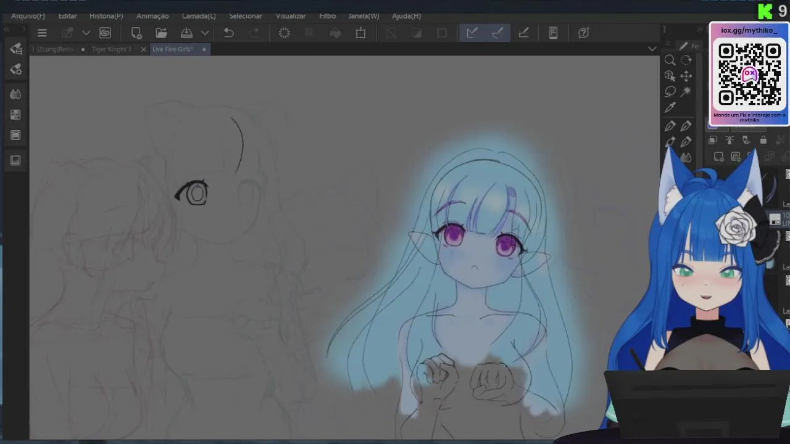Switch to the Tiger Knight 3 tab
This screenshot has height=444, width=790.
pos(112,49)
